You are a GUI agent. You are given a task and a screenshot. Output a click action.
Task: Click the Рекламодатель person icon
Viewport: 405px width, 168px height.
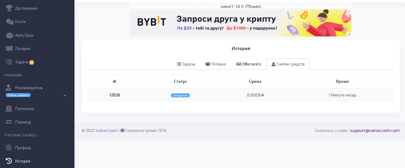coord(9,88)
